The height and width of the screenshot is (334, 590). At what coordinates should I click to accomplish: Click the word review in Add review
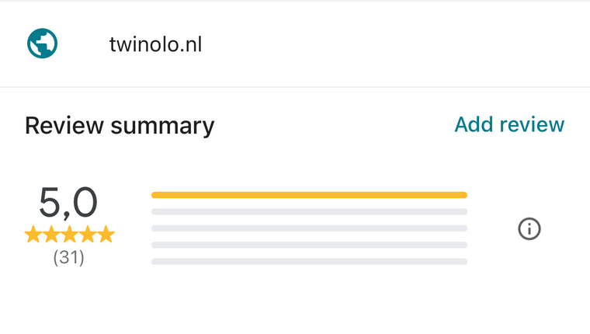(532, 124)
